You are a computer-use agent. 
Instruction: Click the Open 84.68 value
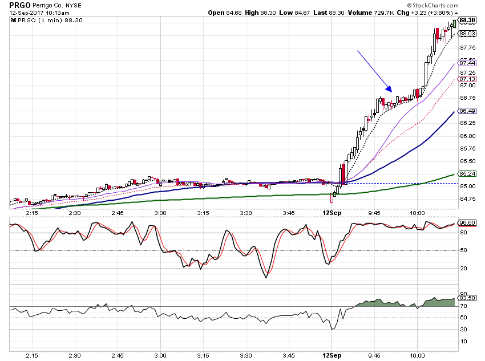(x=225, y=13)
